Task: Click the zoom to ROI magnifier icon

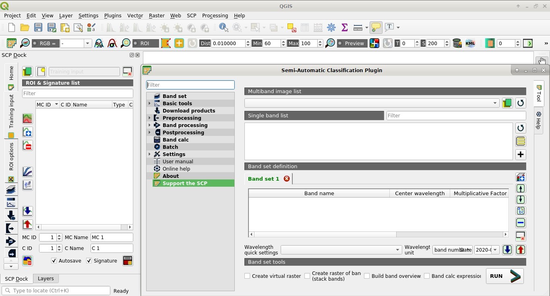Action: point(126,43)
